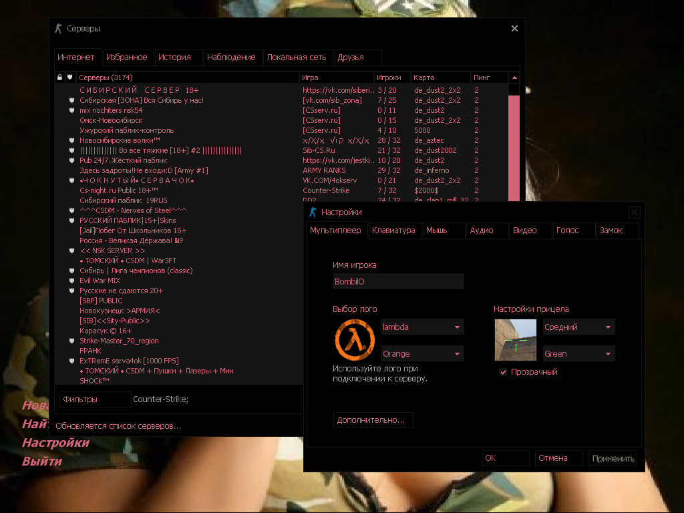Select the Омск-Новосибирск server row

click(x=281, y=120)
